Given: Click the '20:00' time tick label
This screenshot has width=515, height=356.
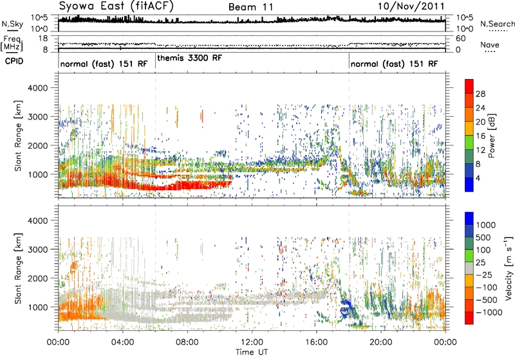Looking at the screenshot, I should 380,343.
